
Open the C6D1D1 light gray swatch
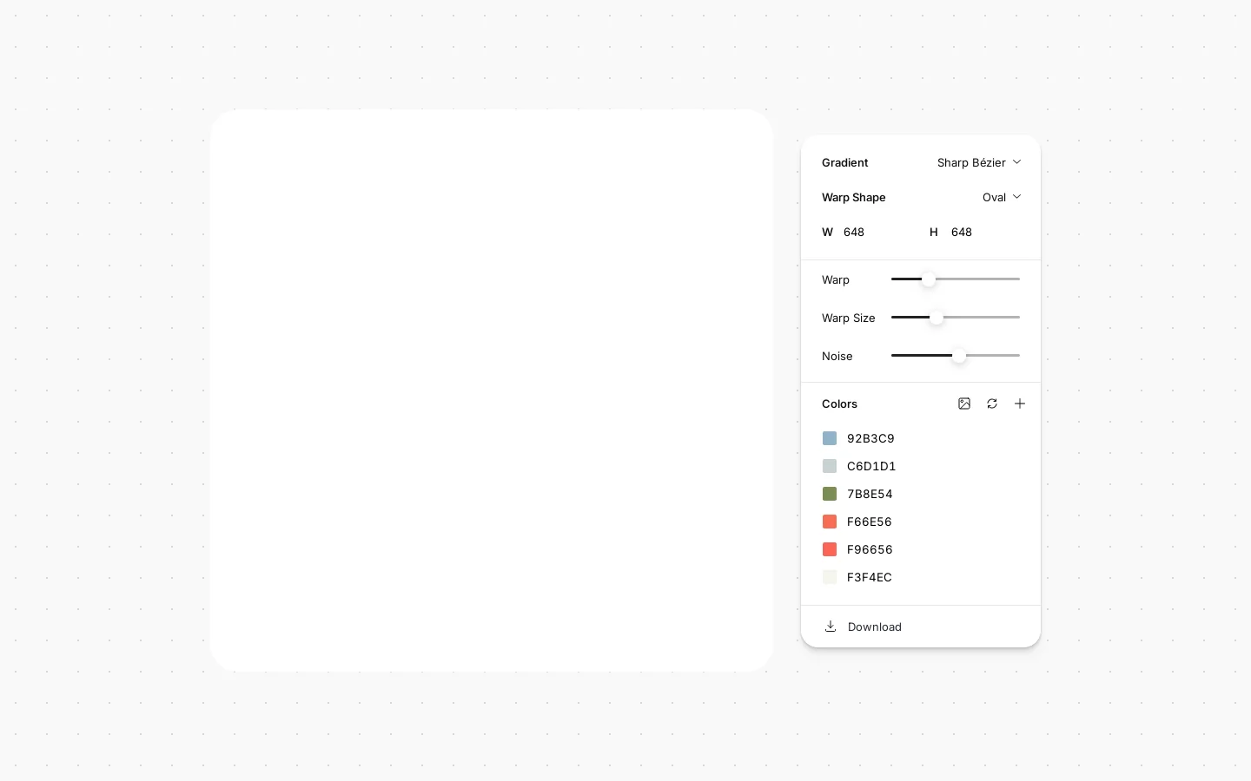click(830, 466)
